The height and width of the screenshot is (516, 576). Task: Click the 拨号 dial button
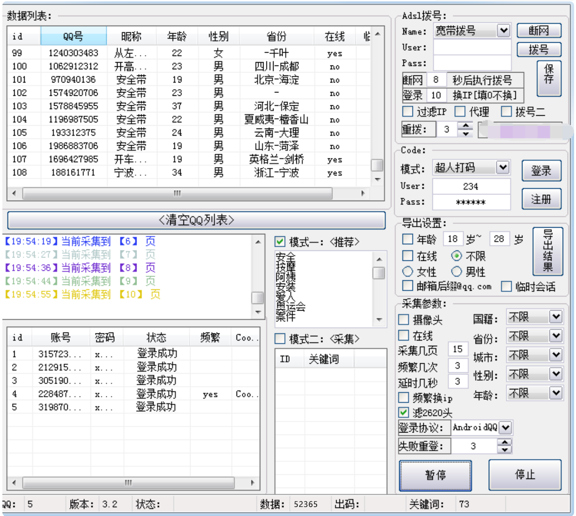coord(539,49)
